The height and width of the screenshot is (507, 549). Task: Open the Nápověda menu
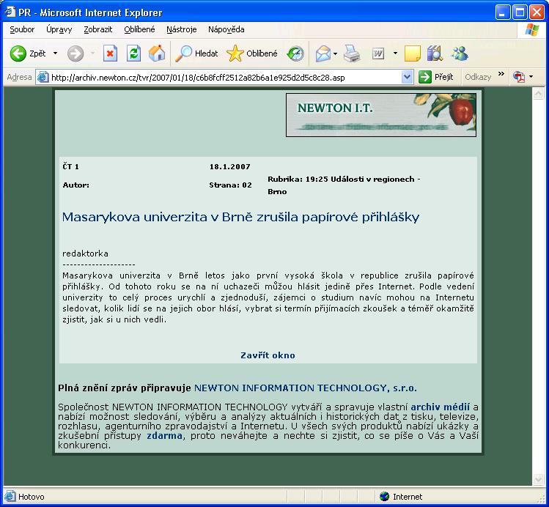pos(226,29)
